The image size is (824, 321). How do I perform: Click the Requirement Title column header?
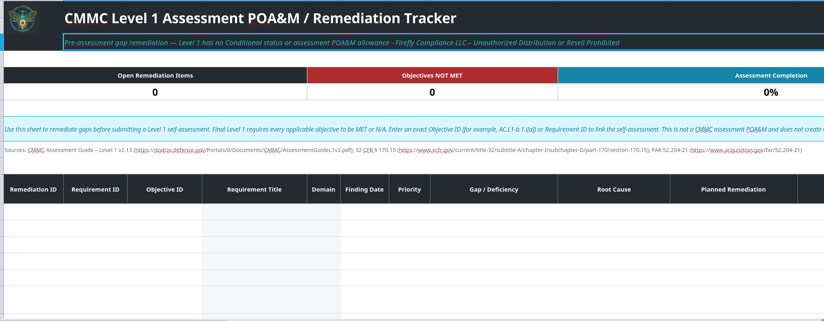254,189
